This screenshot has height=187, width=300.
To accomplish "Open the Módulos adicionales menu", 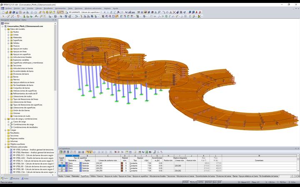I will [x=93, y=8].
